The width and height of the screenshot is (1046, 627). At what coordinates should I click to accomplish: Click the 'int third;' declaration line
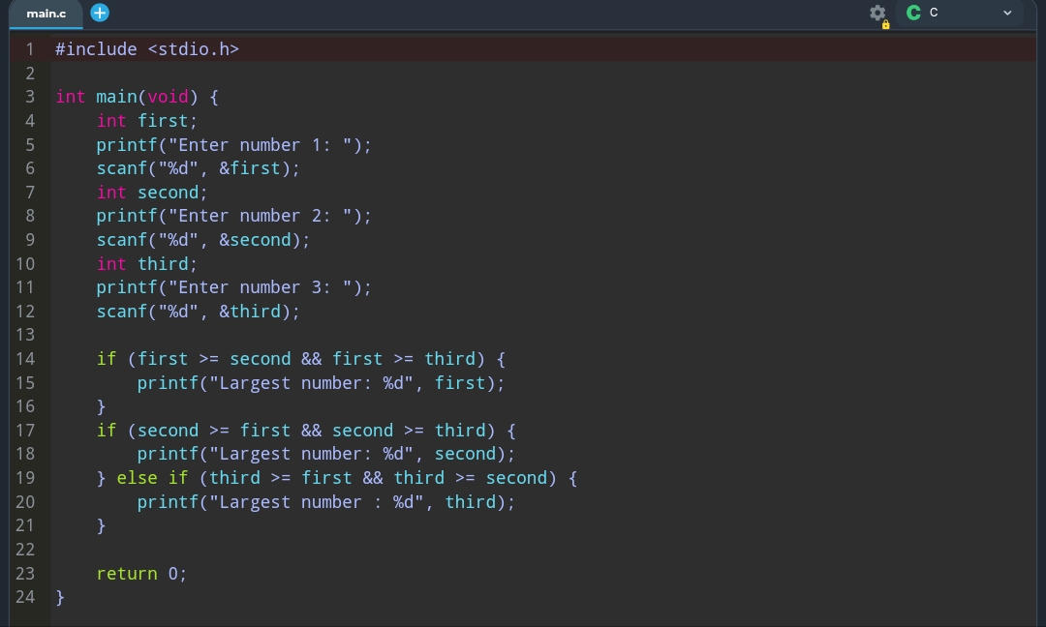146,264
